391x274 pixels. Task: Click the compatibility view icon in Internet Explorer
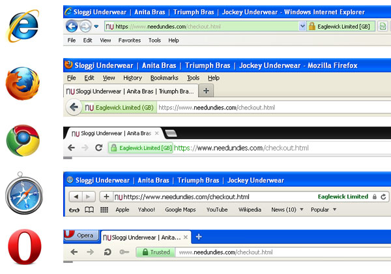(383, 26)
